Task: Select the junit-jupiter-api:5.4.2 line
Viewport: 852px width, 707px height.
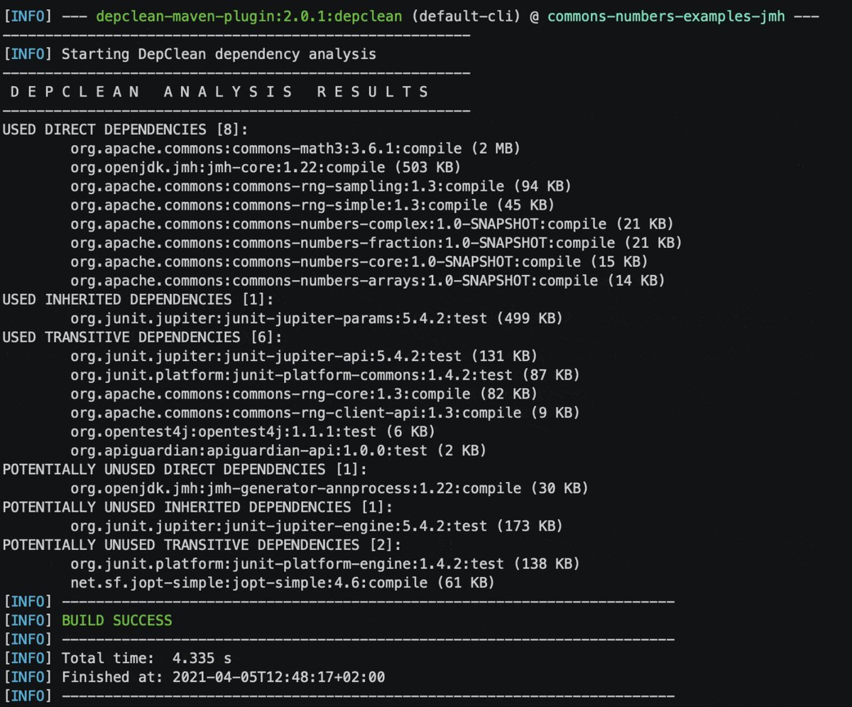Action: pos(304,355)
